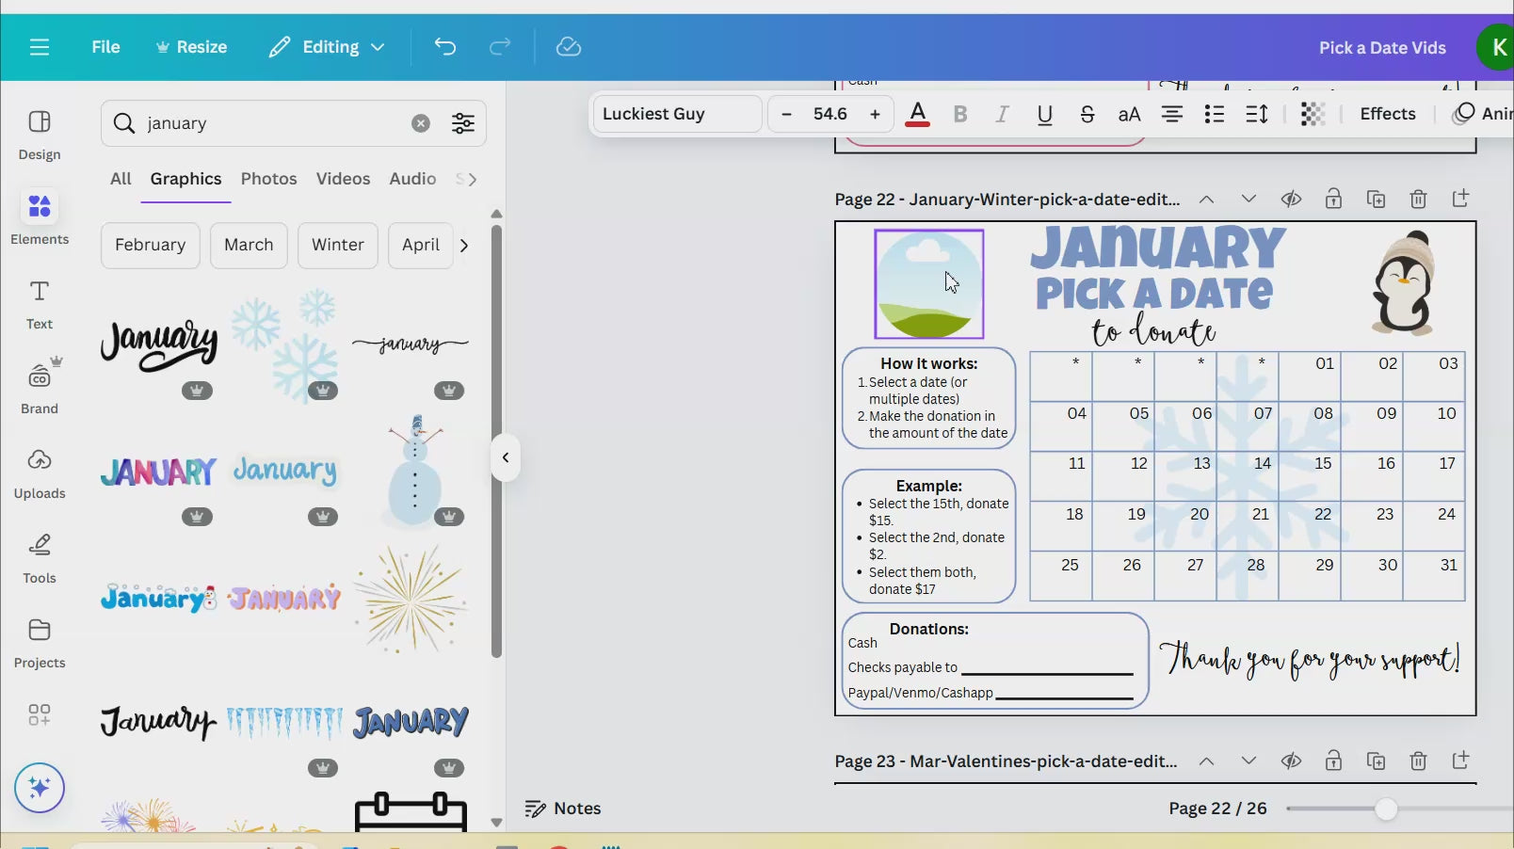Toggle lock on Page 22

[x=1333, y=199]
